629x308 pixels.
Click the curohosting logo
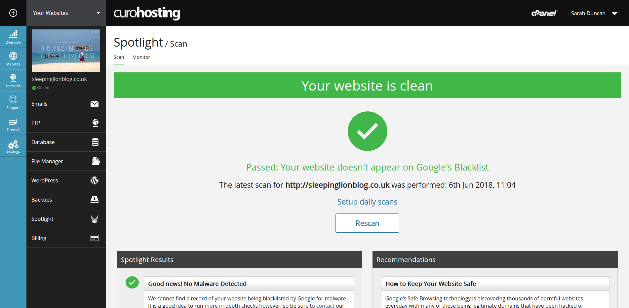pyautogui.click(x=147, y=13)
